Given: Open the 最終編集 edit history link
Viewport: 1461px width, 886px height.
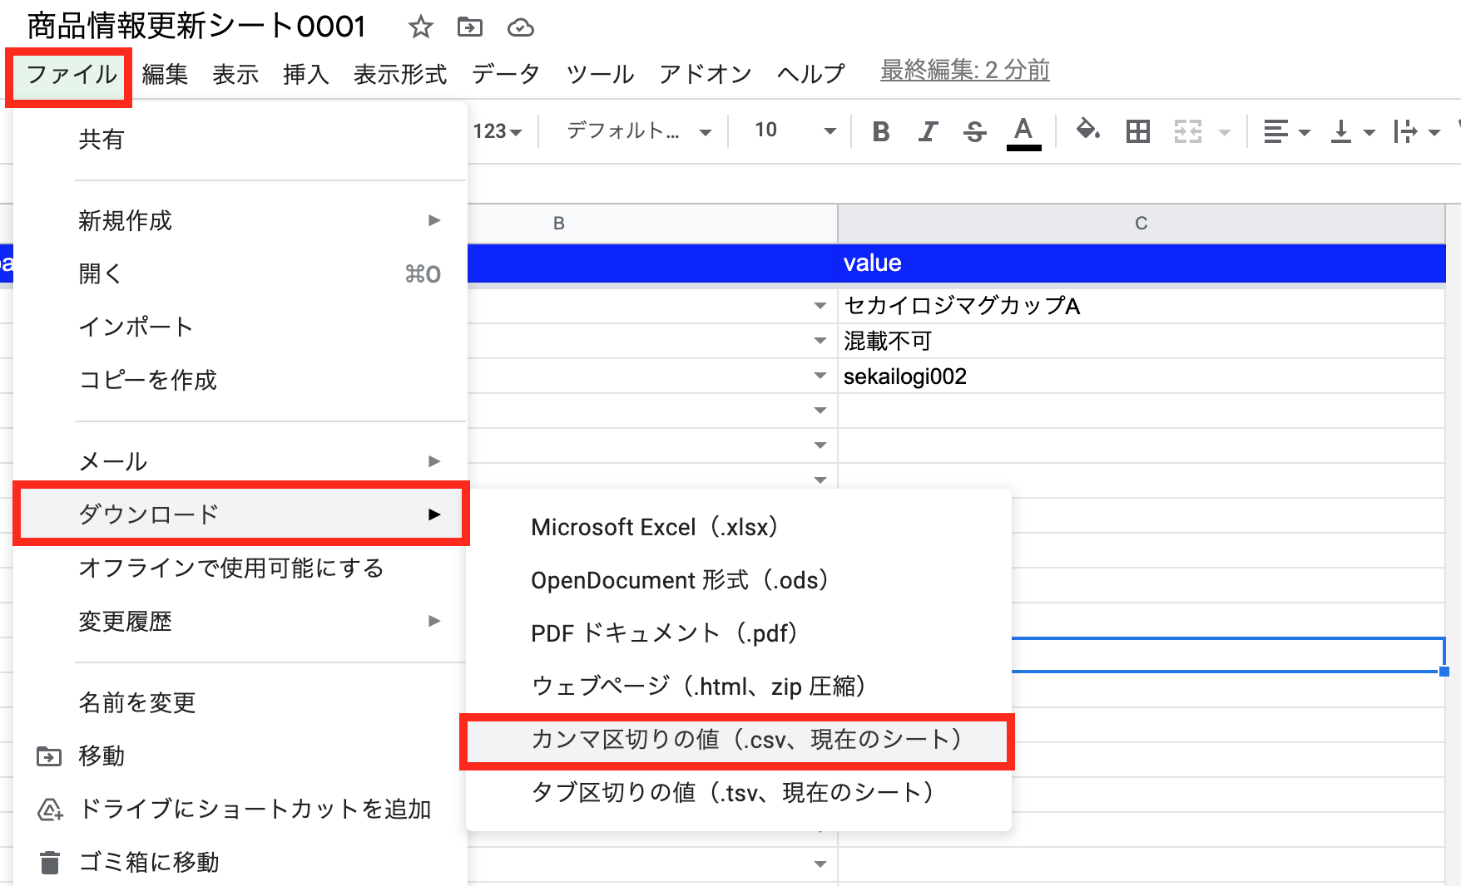Looking at the screenshot, I should 964,71.
